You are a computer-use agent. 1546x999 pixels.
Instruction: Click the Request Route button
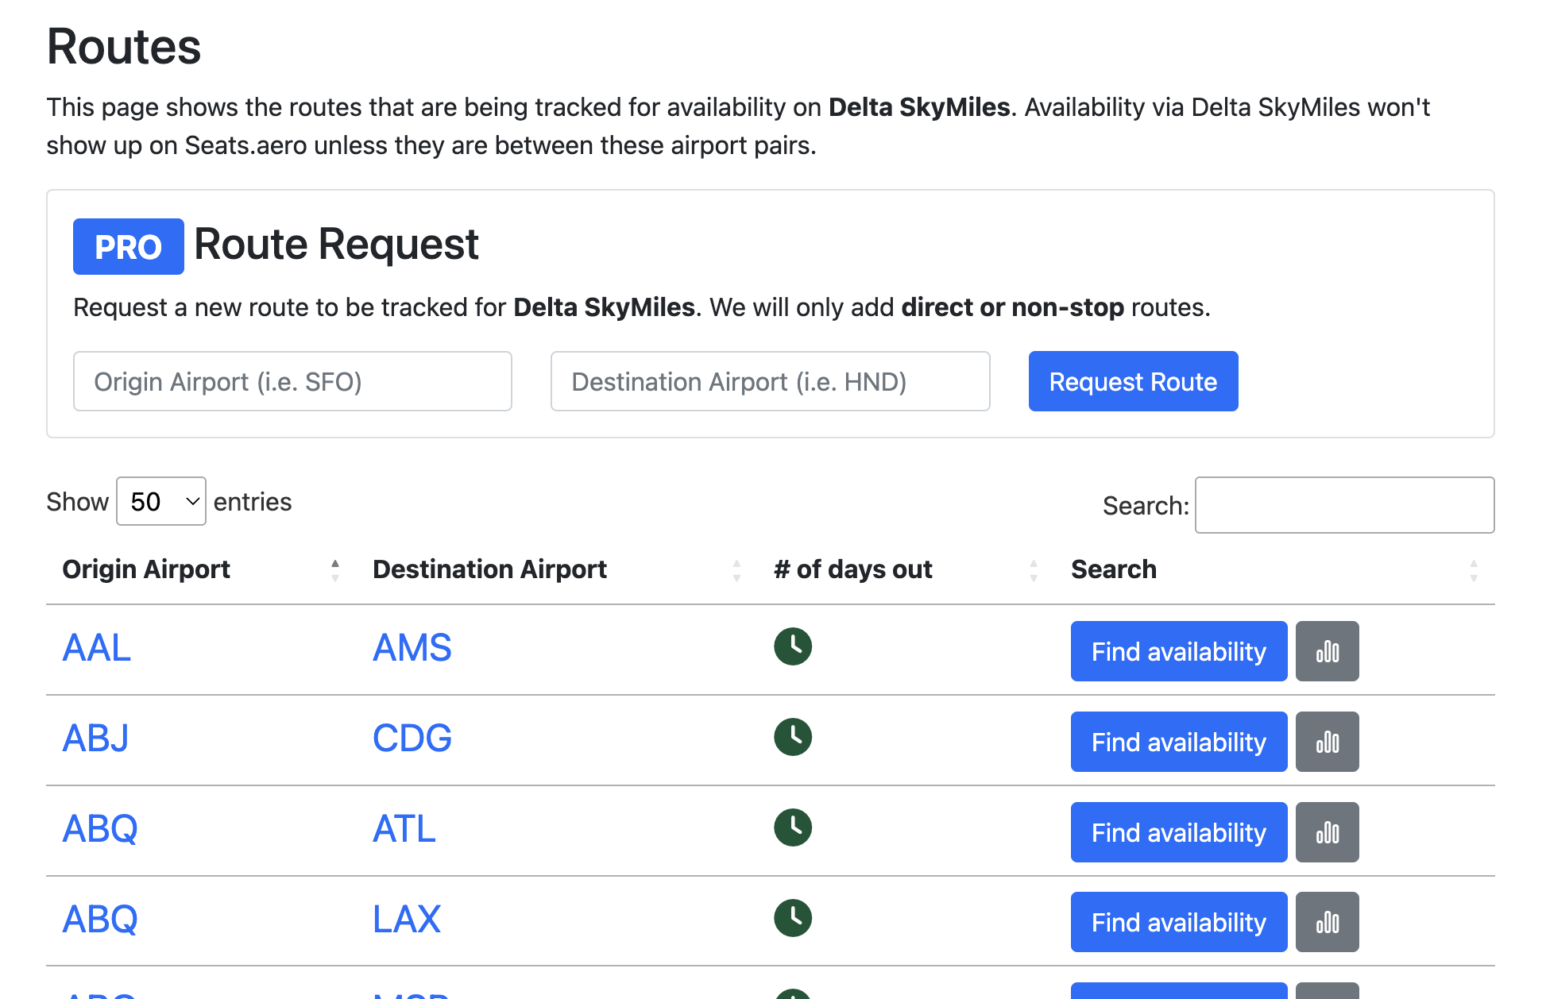[x=1133, y=381]
